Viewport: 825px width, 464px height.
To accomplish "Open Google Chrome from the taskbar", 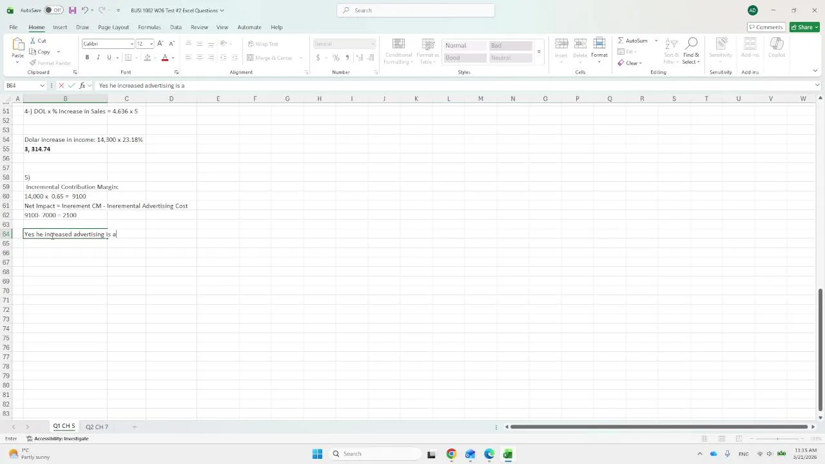I will tap(451, 454).
